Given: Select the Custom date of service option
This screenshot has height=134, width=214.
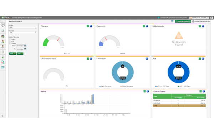Looking at the screenshot, I should point(10,43).
